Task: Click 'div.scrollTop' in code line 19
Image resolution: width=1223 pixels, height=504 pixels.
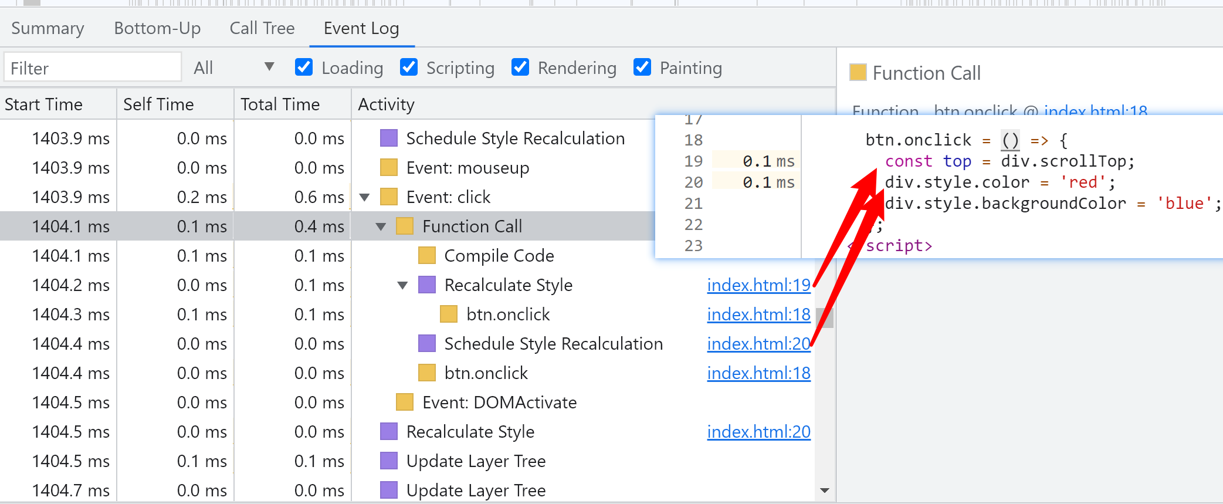Action: (x=1063, y=161)
